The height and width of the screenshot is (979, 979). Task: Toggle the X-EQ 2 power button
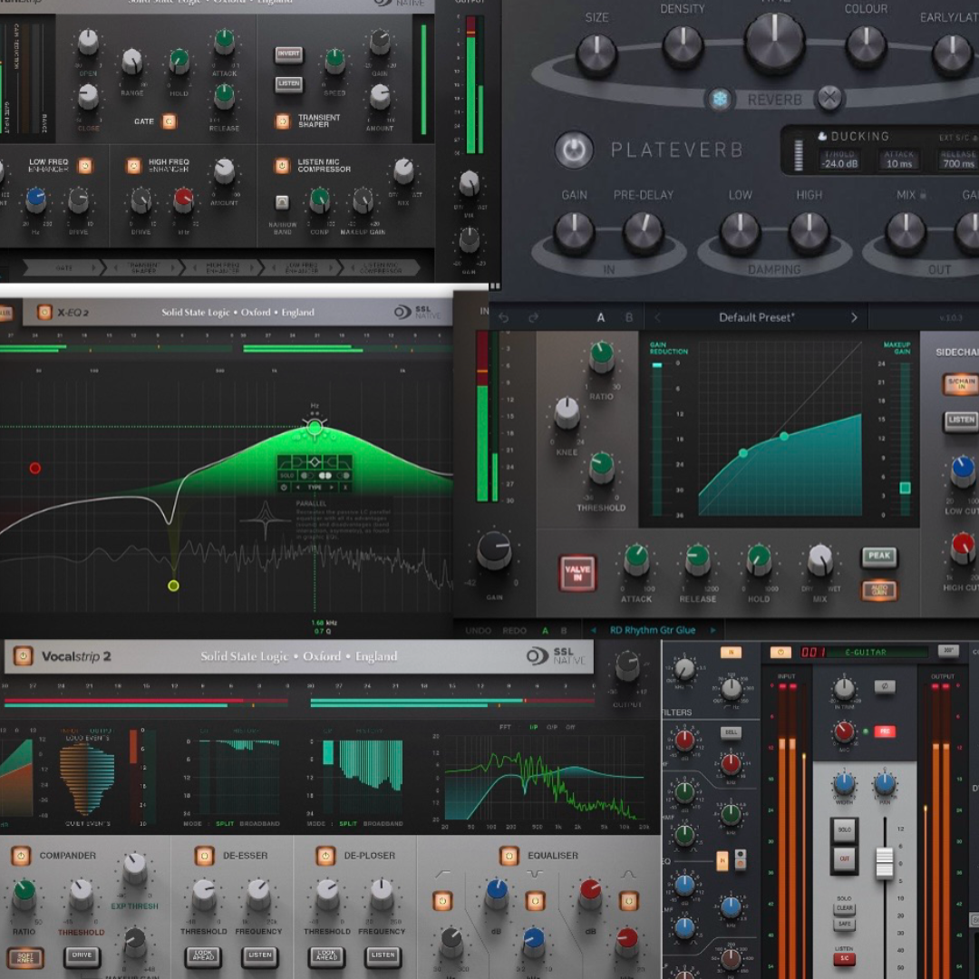[44, 312]
